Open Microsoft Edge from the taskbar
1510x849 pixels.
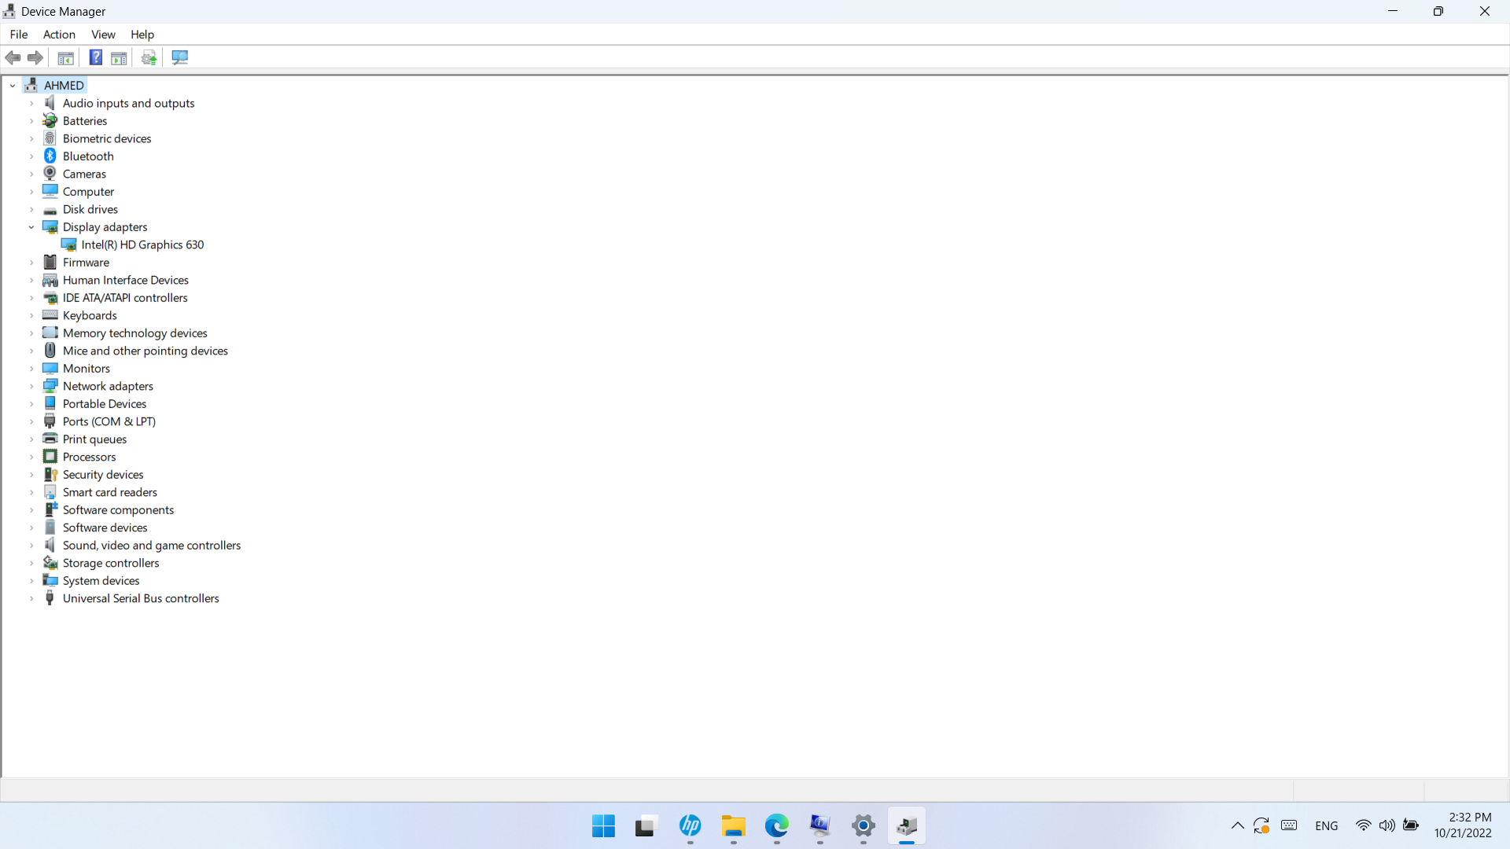click(x=776, y=826)
